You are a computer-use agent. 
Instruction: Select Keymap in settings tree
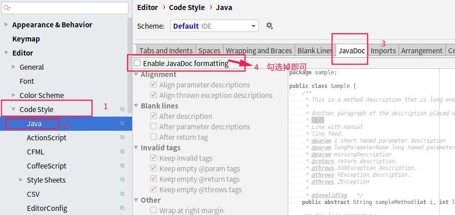tap(26, 39)
